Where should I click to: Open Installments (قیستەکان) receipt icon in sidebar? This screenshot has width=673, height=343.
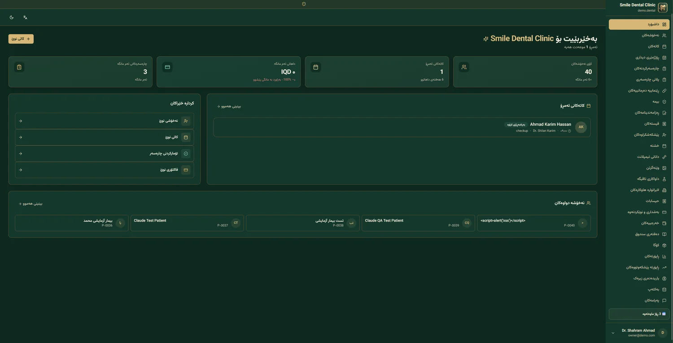point(664,124)
